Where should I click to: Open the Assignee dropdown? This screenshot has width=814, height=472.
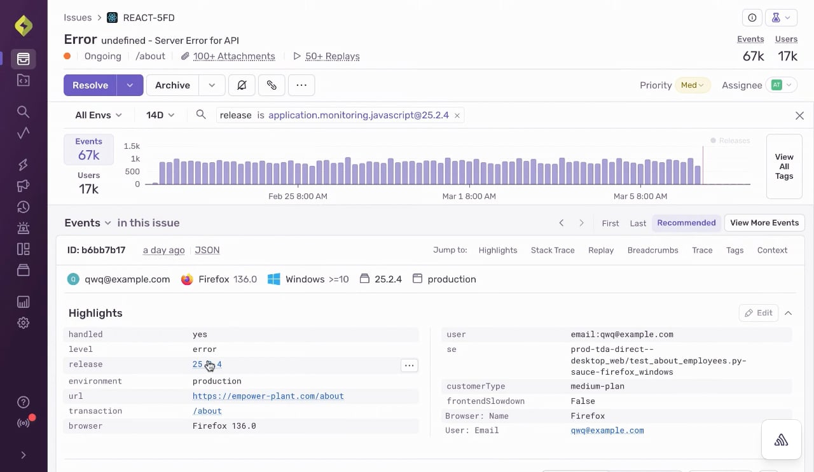pyautogui.click(x=782, y=85)
